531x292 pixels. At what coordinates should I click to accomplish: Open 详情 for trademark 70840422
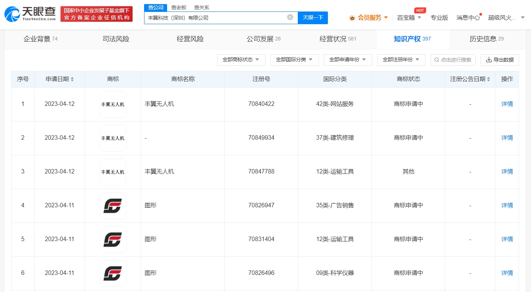point(507,104)
